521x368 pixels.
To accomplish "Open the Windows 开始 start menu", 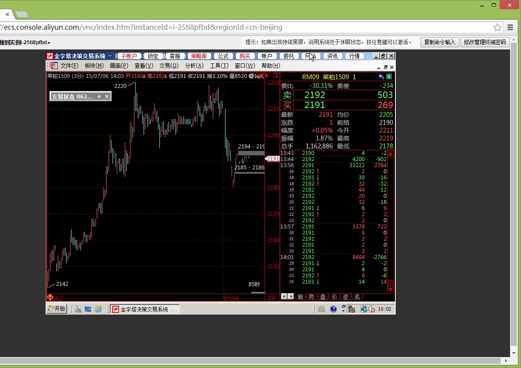I will (x=56, y=309).
